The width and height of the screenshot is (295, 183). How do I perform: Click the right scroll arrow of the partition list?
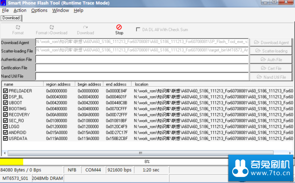[290, 153]
